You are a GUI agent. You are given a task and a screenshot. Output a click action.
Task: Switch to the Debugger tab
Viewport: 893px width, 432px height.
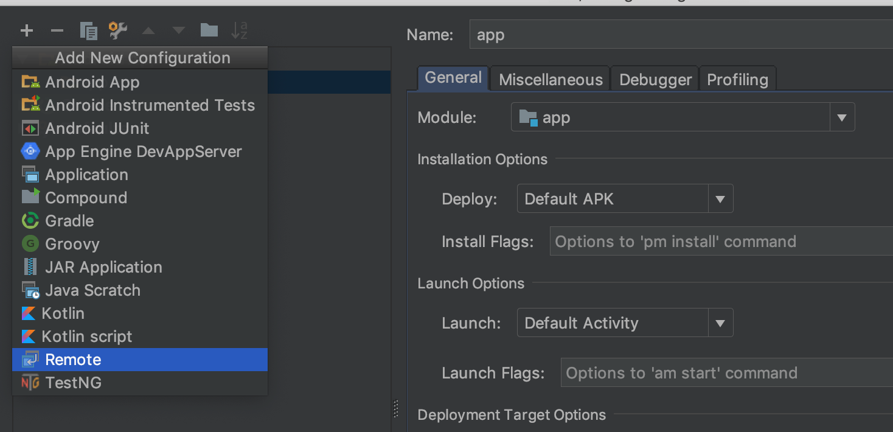[x=655, y=80]
